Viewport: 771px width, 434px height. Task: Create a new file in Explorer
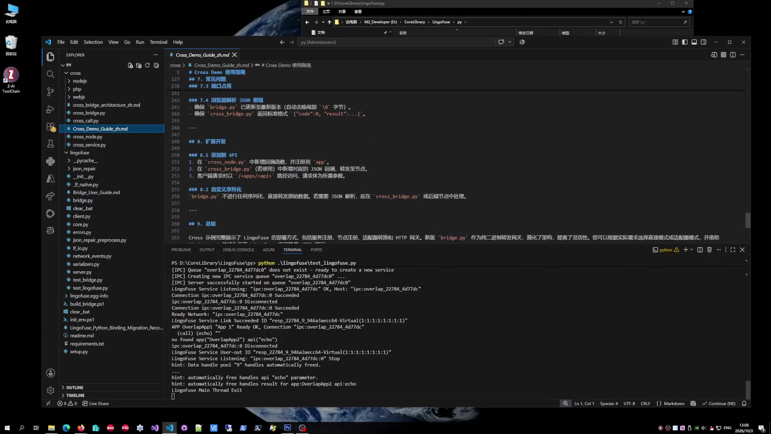[x=130, y=65]
